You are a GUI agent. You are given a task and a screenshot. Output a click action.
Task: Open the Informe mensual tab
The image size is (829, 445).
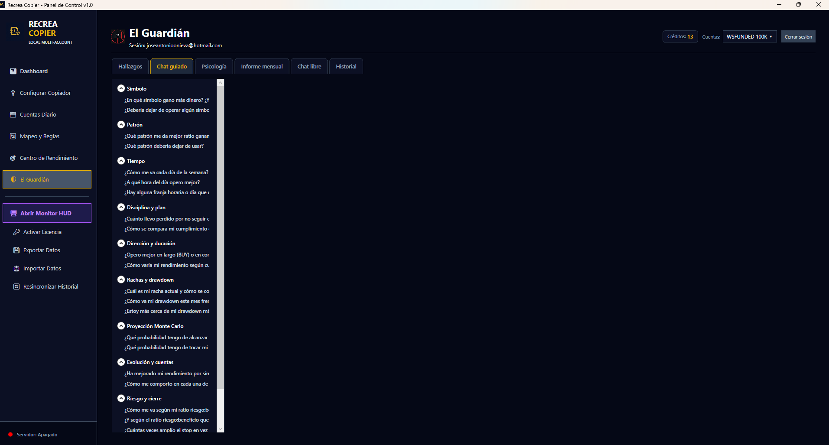(x=262, y=66)
